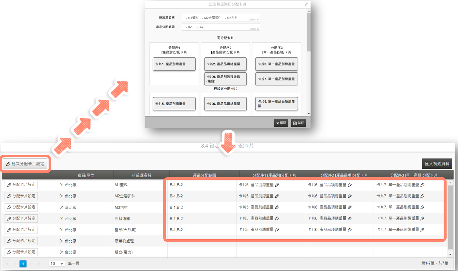Open the 排放源名稱 multi-select field
This screenshot has width=458, height=271.
coord(235,18)
